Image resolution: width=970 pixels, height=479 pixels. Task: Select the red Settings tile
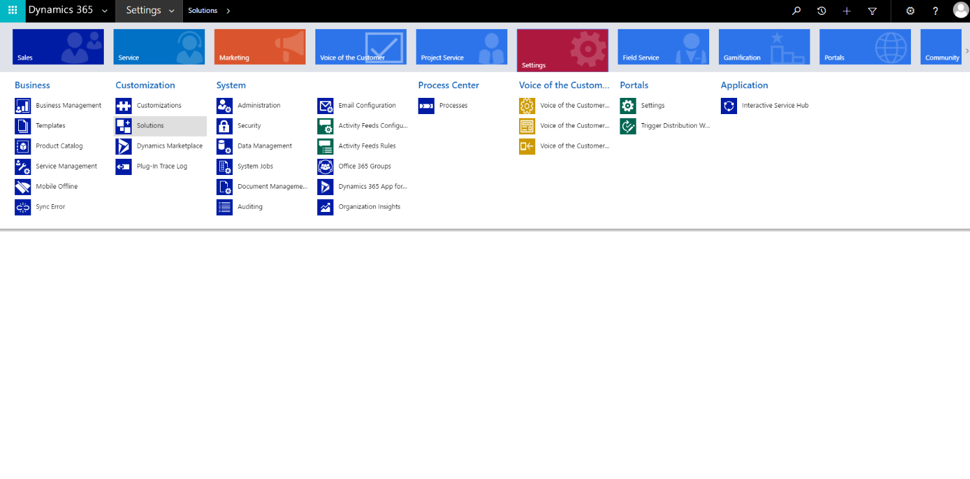(563, 51)
